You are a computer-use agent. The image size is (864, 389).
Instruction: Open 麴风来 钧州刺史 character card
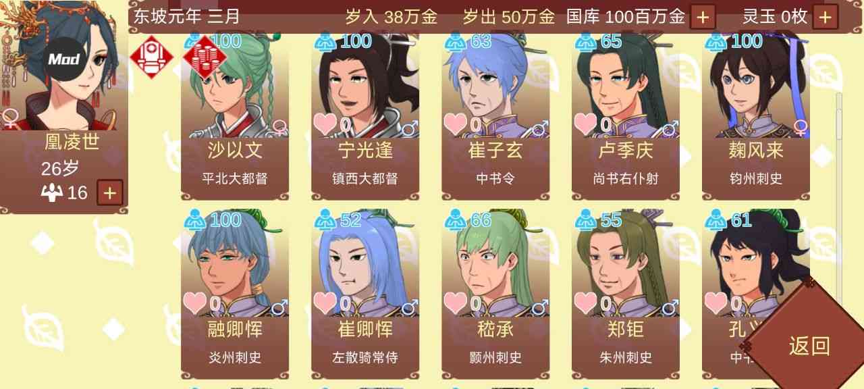(x=756, y=116)
